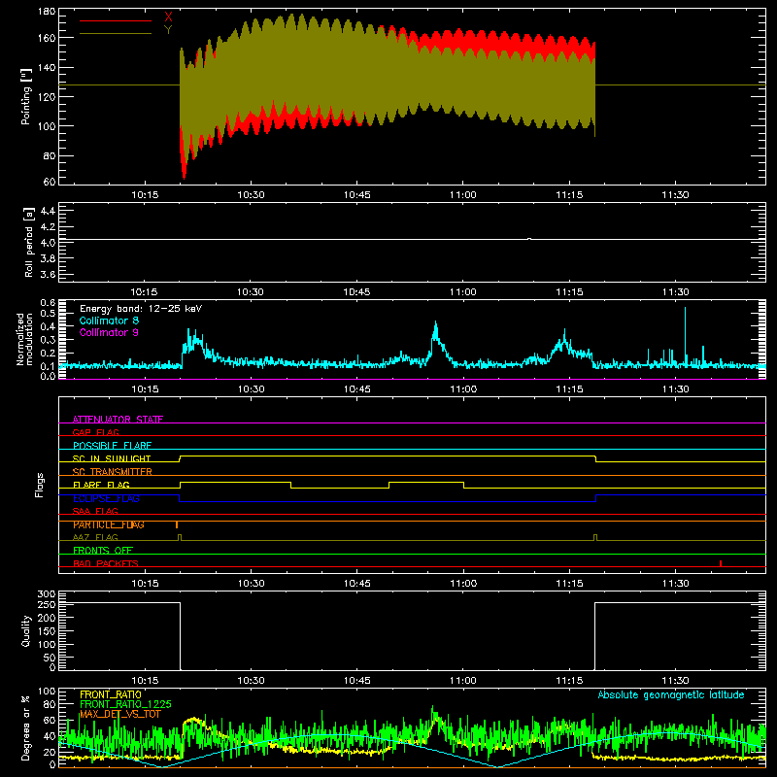Click the red X legend line sample
This screenshot has height=777, width=777.
(x=116, y=20)
